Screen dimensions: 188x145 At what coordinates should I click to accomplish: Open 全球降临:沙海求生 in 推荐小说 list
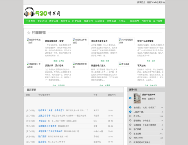[x=142, y=120]
